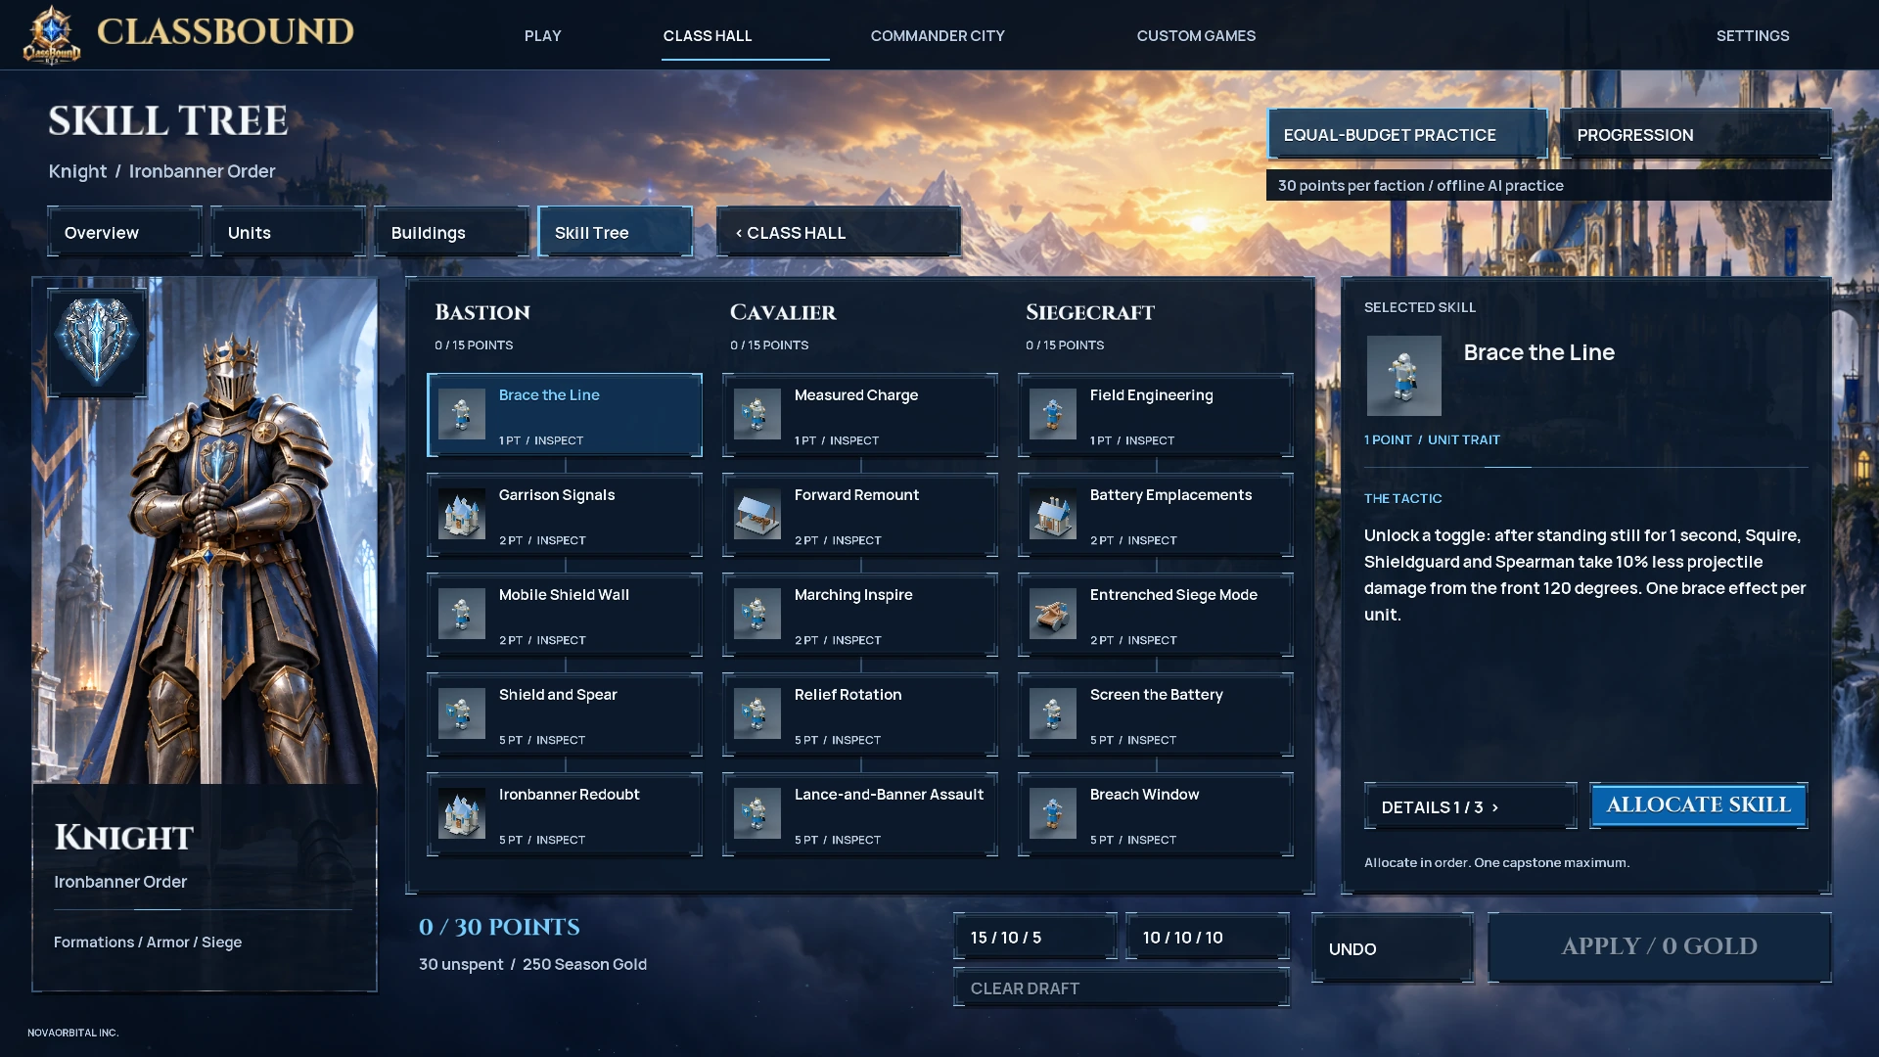
Task: Click the Field Engineering skill icon
Action: [1053, 414]
